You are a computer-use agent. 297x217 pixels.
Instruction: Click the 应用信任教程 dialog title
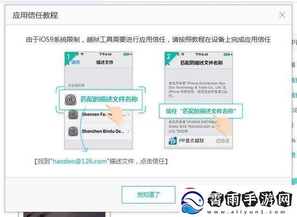click(35, 15)
